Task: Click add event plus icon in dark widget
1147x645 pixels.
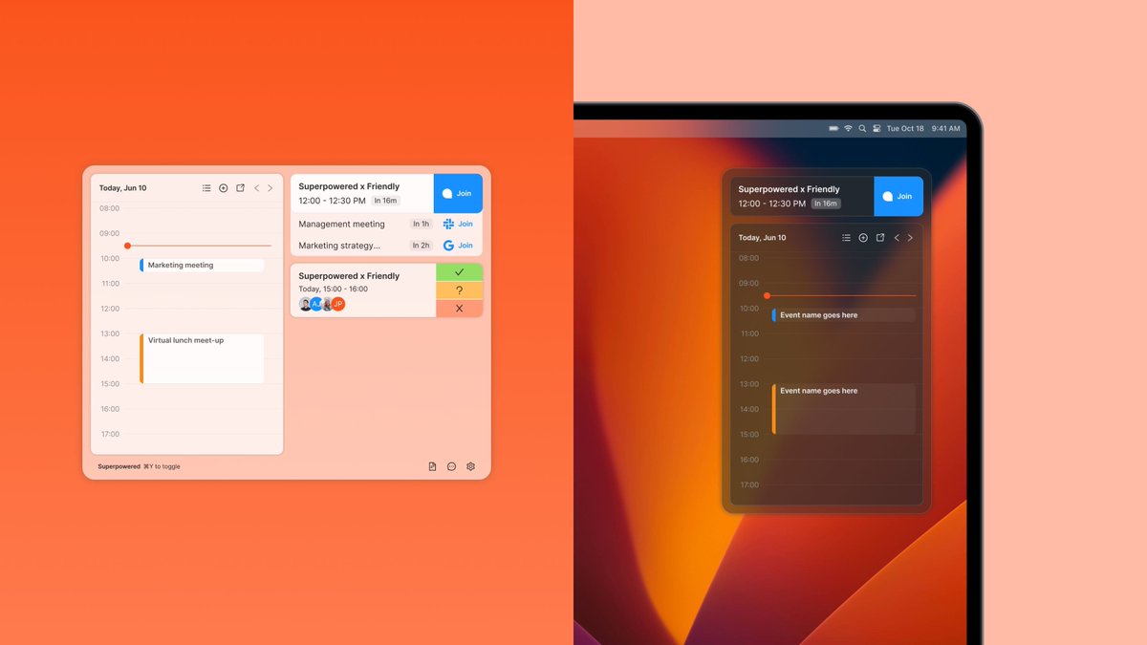Action: click(863, 238)
